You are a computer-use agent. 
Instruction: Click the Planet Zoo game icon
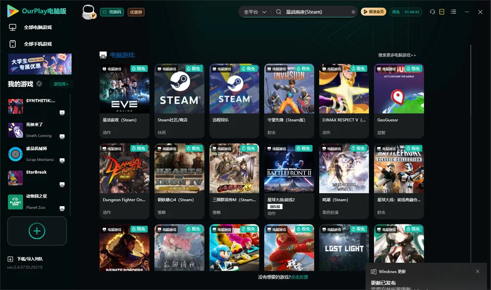15,202
